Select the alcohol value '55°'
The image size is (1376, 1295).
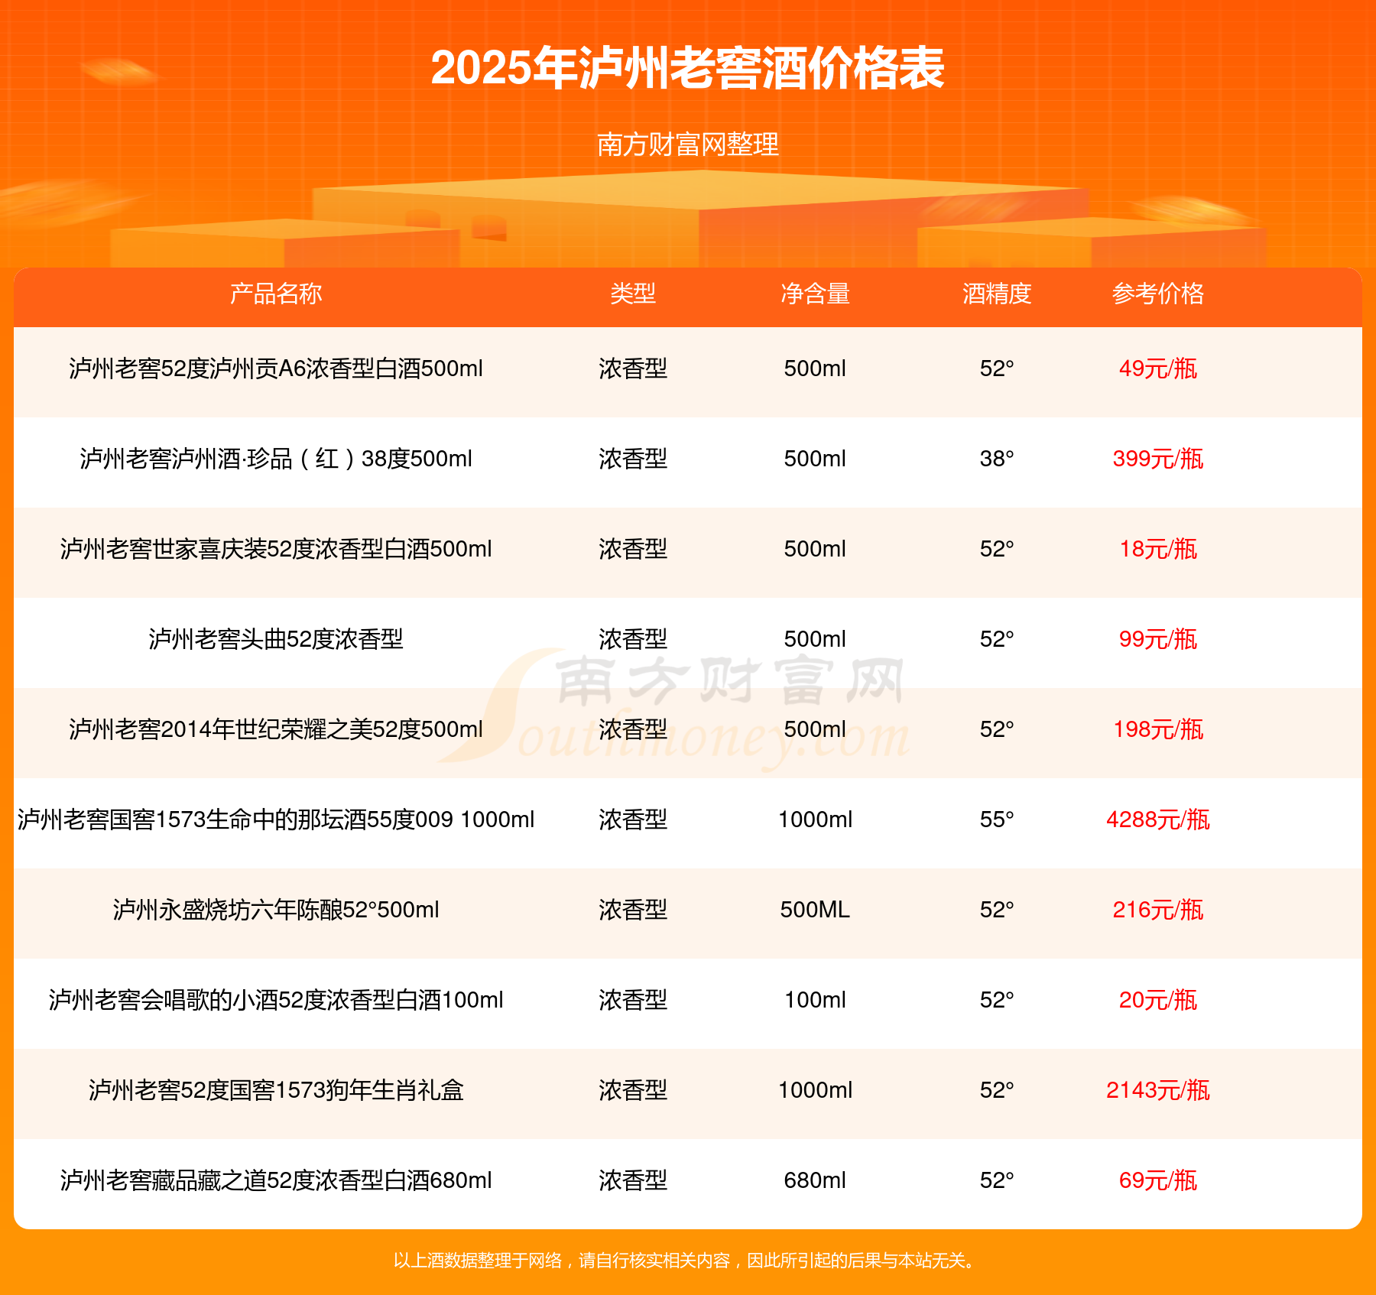(x=997, y=820)
